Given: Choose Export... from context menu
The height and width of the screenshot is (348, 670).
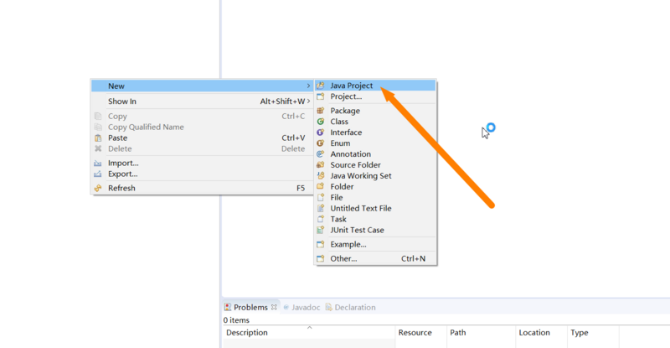Looking at the screenshot, I should tap(202, 174).
